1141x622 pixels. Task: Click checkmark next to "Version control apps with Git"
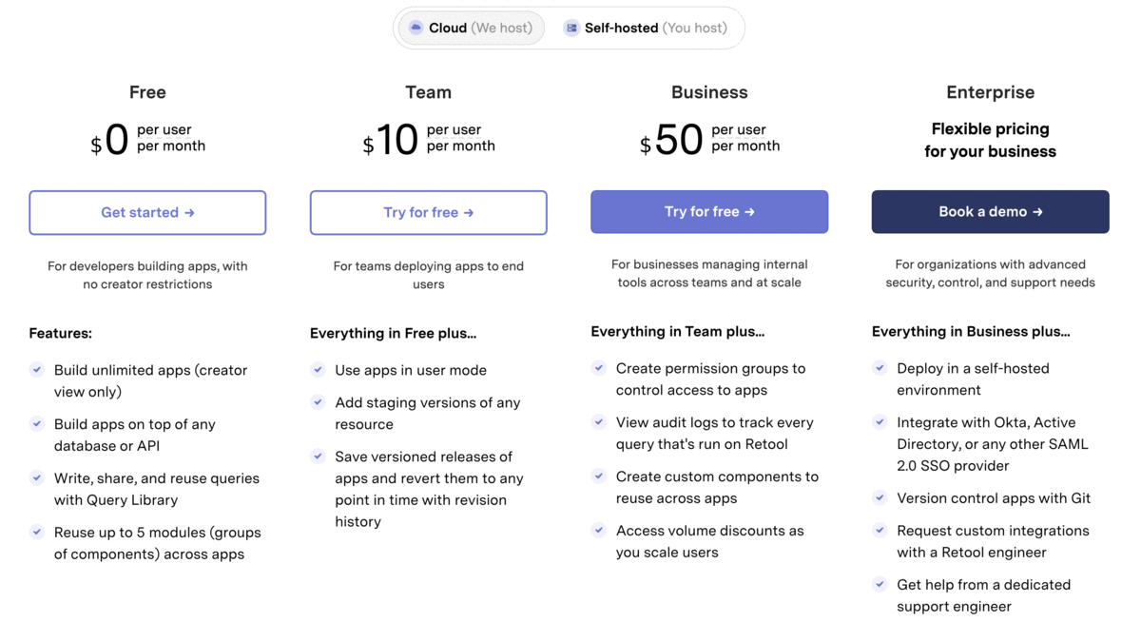[880, 497]
